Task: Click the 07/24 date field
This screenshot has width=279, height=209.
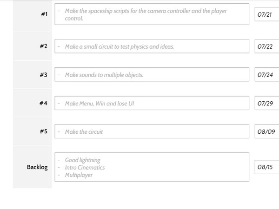Action: coord(267,75)
